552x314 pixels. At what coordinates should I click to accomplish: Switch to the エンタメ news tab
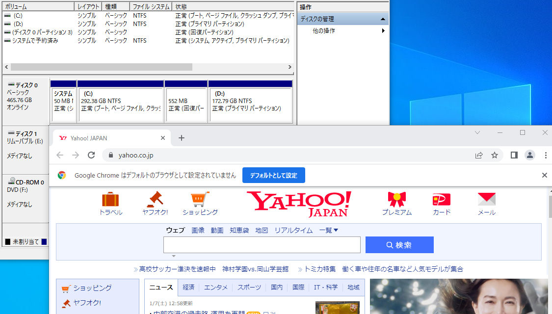click(x=216, y=287)
